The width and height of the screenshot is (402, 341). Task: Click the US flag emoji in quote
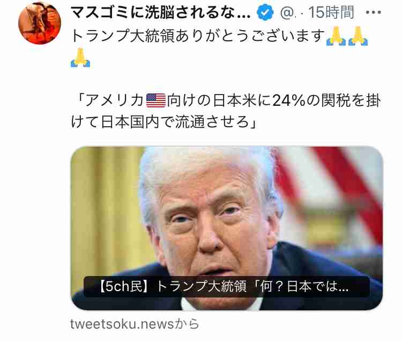(156, 100)
